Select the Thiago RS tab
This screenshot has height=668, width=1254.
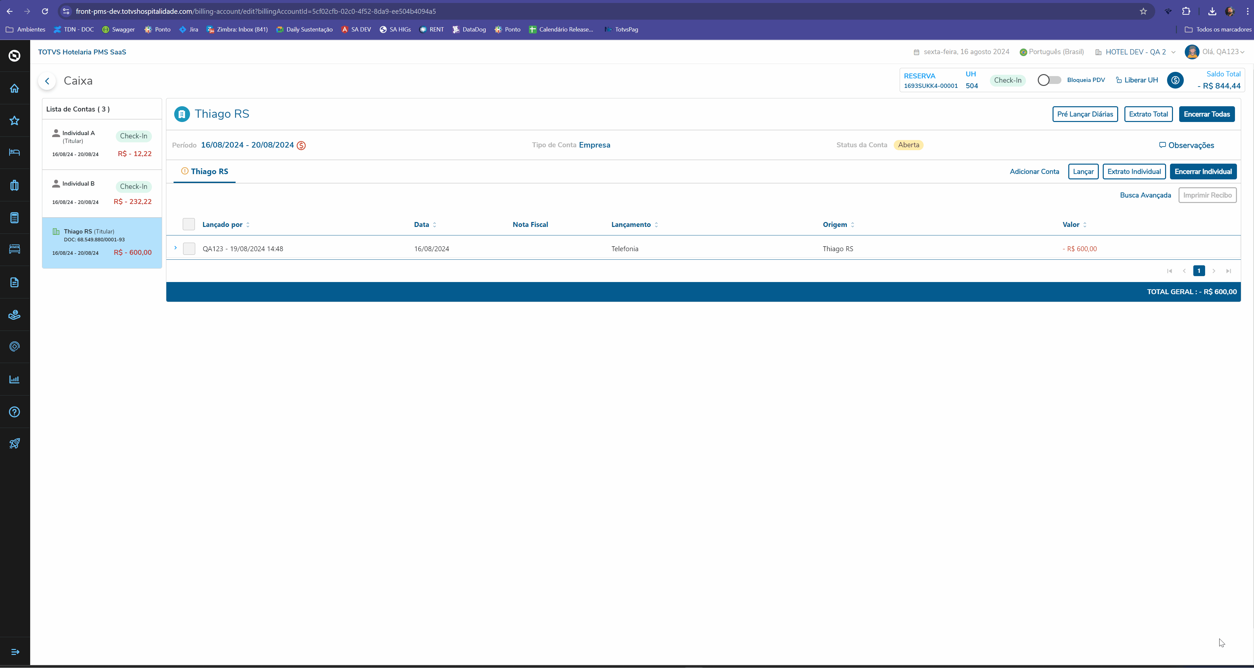pos(209,171)
